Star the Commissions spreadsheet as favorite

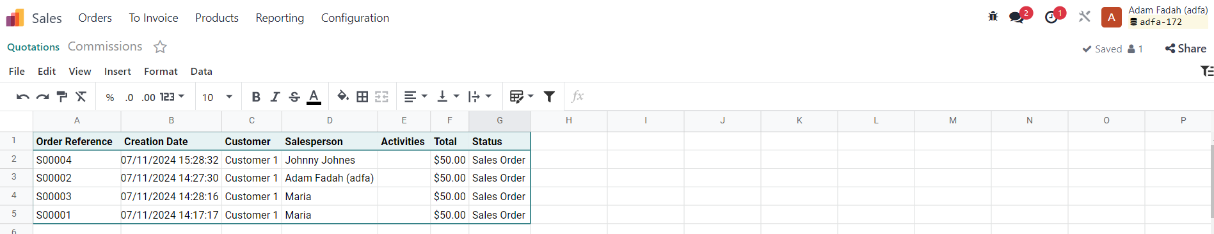(x=160, y=47)
